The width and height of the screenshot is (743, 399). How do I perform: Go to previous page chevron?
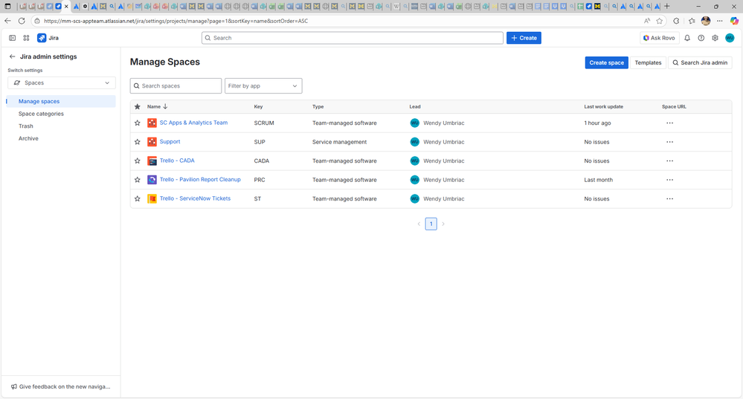(419, 224)
